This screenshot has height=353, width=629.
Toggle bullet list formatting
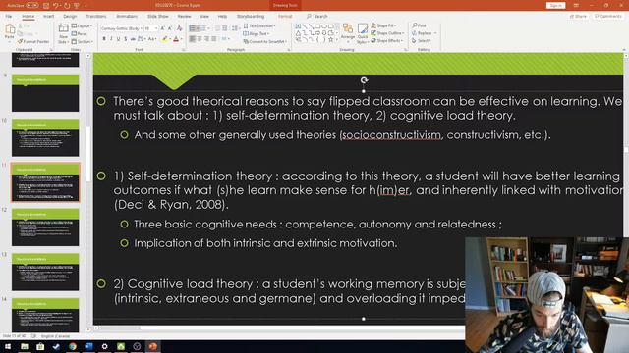point(193,28)
